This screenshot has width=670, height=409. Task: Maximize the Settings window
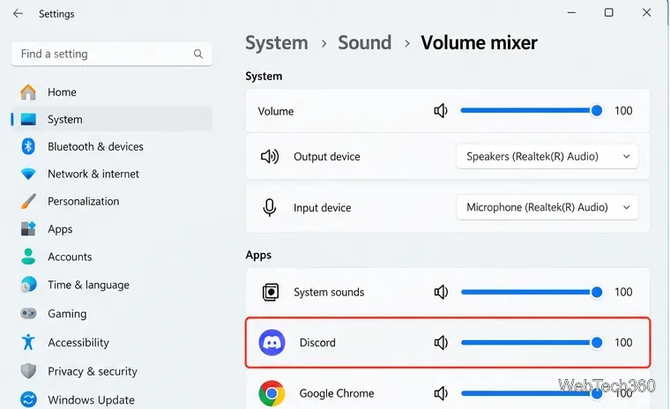tap(609, 13)
